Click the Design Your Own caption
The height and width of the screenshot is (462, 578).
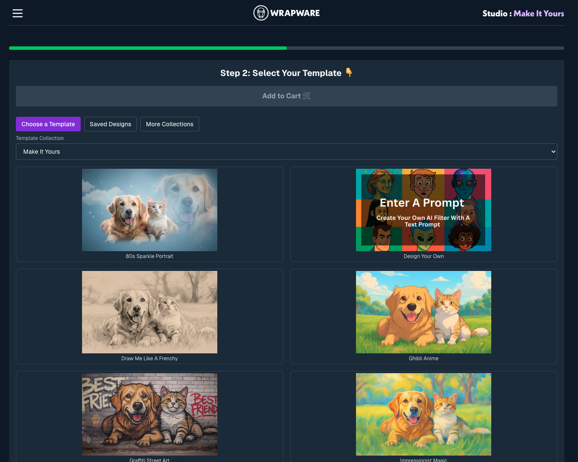(423, 256)
